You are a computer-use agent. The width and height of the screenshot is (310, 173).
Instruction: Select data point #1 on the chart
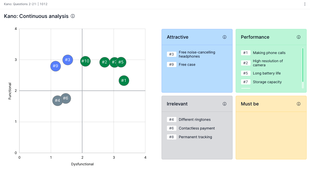[124, 81]
